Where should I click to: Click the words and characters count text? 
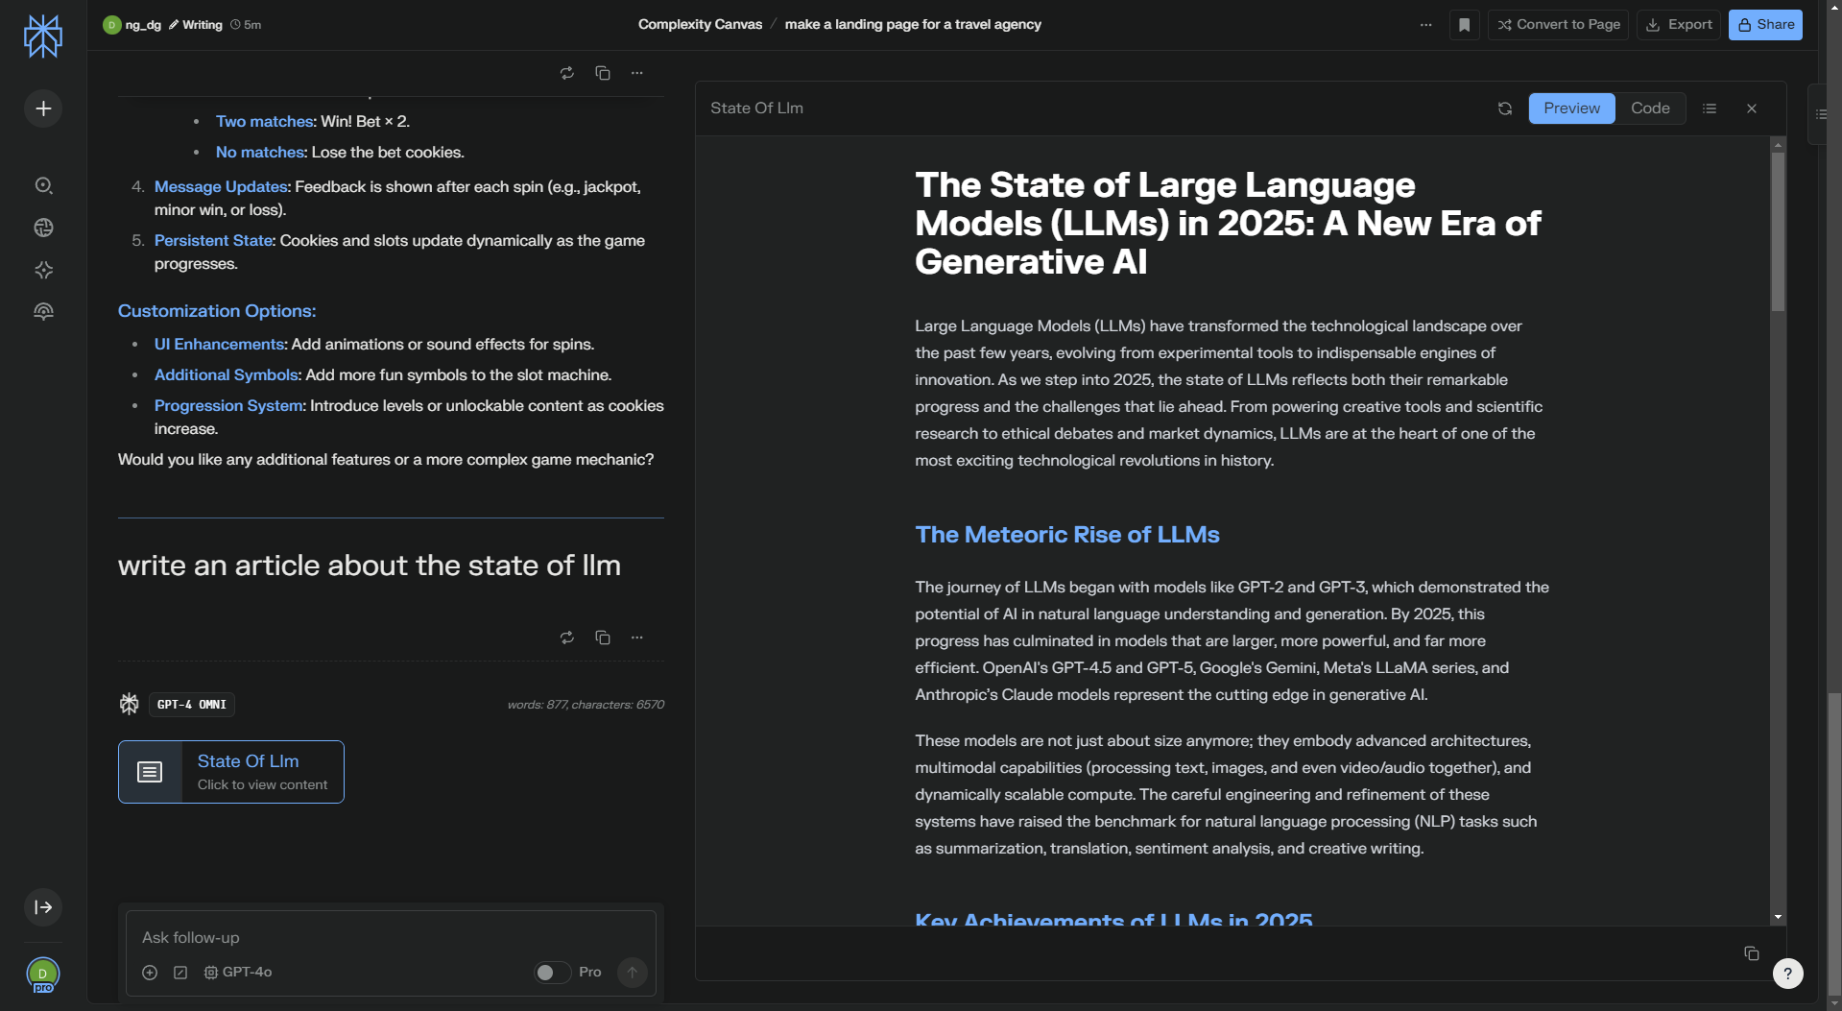(586, 705)
